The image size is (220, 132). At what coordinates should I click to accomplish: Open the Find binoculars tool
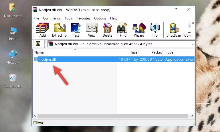tap(123, 30)
